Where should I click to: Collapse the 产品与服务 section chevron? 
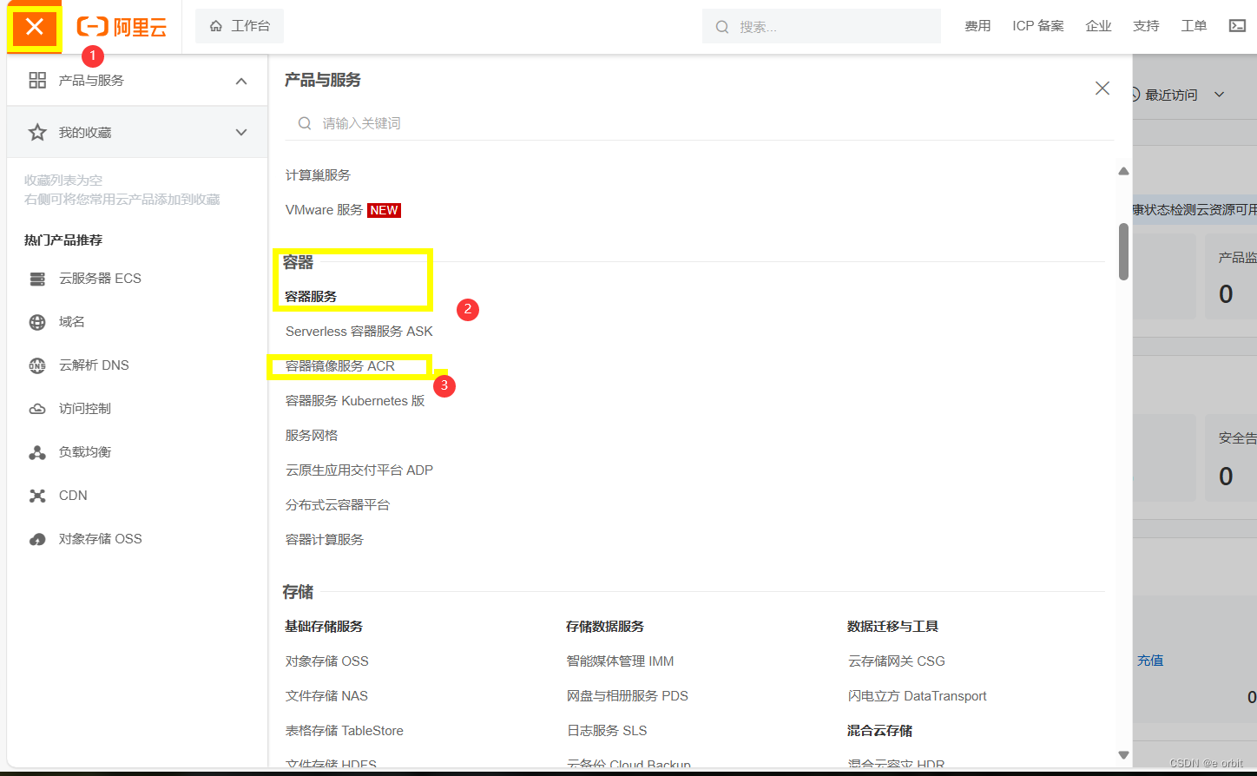[241, 81]
